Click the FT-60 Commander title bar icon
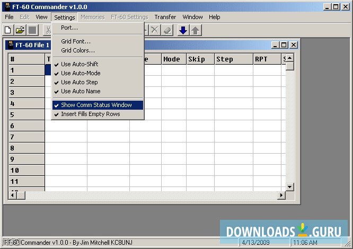The height and width of the screenshot is (249, 353). click(7, 7)
